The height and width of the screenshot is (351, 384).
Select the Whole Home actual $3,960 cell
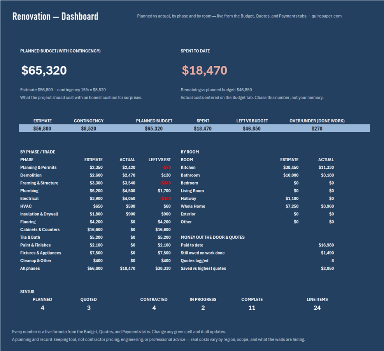point(328,206)
